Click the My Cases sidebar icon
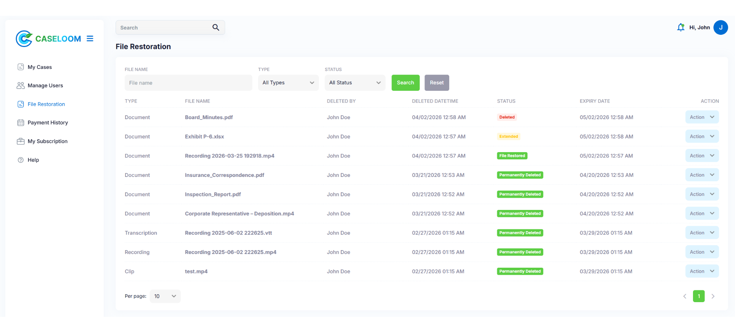Viewport: 735px width, 333px height. click(x=21, y=67)
